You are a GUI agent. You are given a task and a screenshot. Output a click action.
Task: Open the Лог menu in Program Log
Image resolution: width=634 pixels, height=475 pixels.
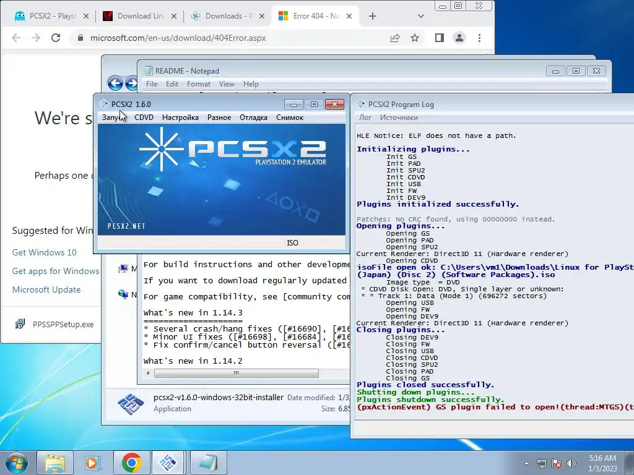(x=365, y=118)
